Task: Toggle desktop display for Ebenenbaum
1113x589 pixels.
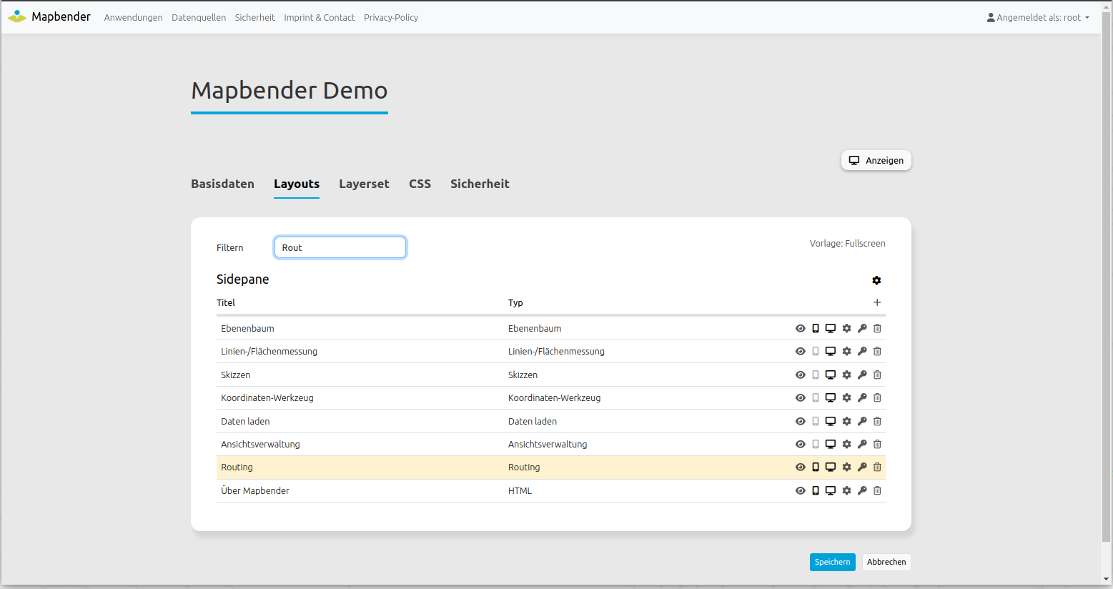Action: point(831,328)
